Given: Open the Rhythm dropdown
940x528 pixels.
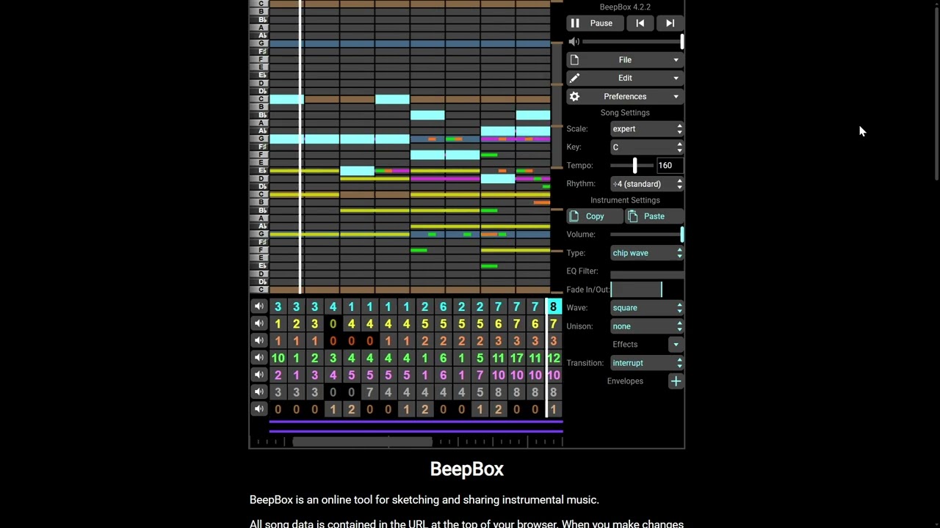Looking at the screenshot, I should click(x=647, y=184).
